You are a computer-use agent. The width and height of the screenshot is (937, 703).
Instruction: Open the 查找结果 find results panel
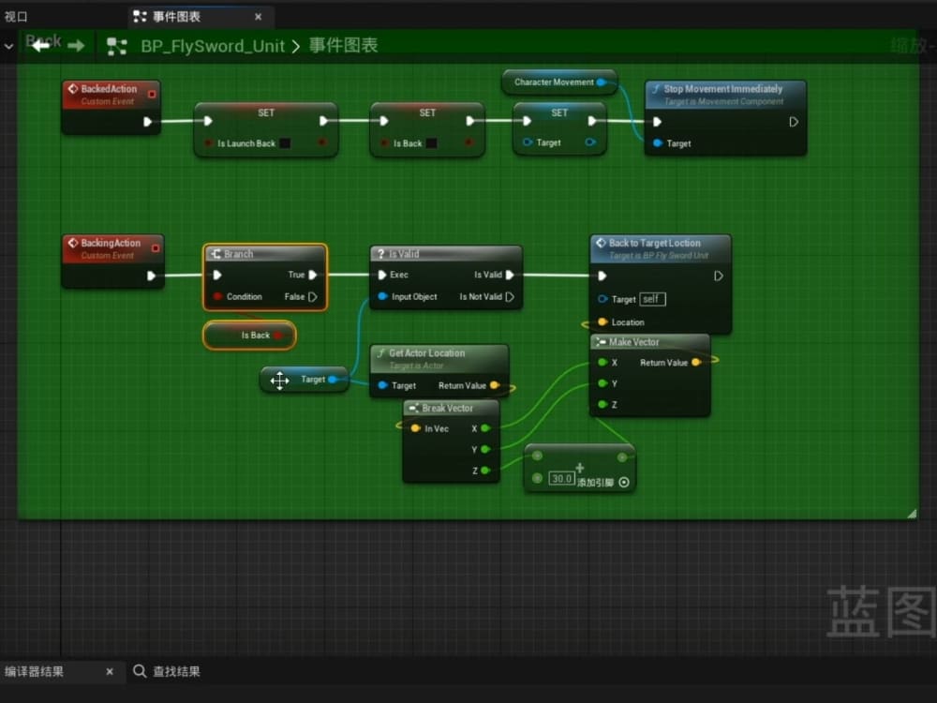pos(177,671)
